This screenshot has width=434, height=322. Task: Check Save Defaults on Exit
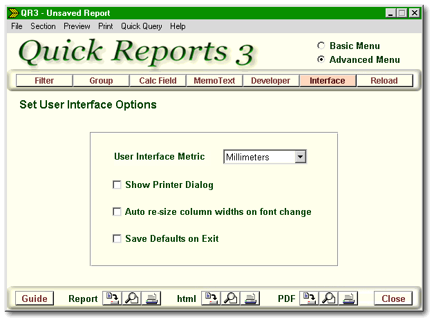pyautogui.click(x=117, y=238)
